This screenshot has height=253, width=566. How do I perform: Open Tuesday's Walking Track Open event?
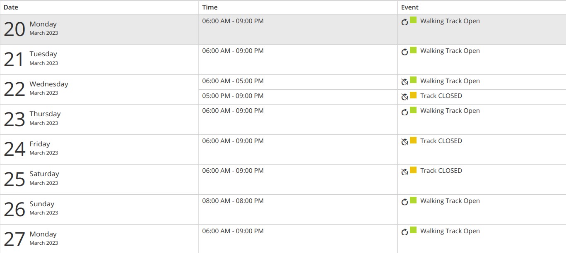[x=450, y=51]
